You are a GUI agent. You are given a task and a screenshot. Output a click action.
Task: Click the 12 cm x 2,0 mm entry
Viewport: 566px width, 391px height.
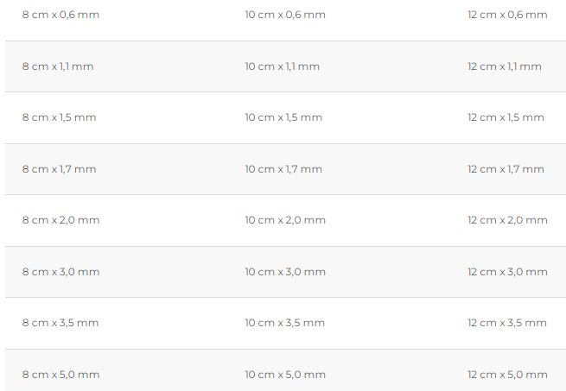(507, 220)
